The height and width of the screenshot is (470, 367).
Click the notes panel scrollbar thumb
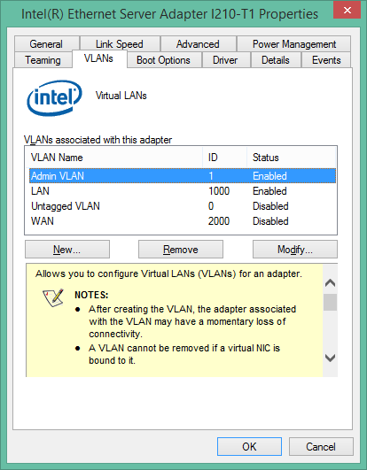330,302
